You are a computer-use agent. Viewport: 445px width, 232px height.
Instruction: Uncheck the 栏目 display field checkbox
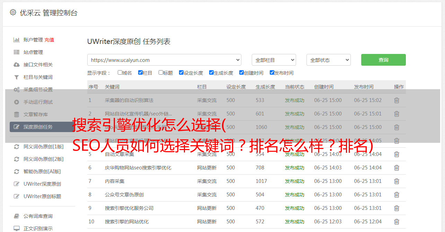coord(140,73)
